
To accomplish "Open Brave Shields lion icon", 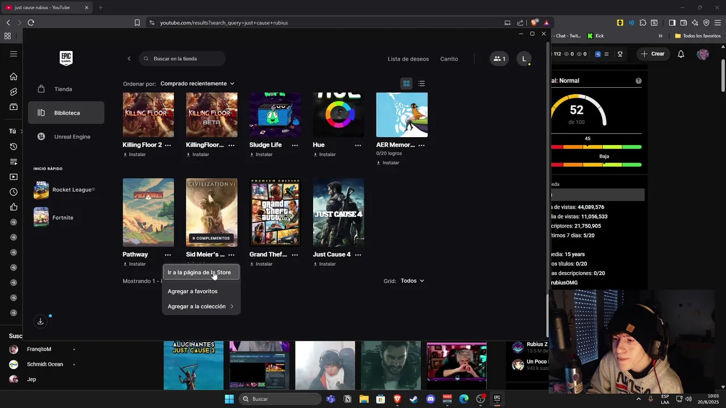I will (x=534, y=23).
